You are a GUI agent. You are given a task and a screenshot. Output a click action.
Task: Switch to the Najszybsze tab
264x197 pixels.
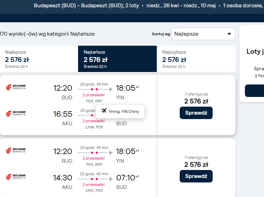196,59
